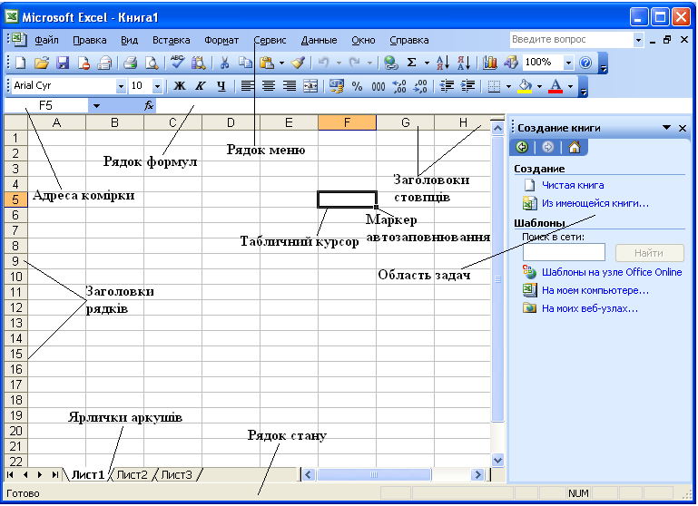Open the Файл menu
Viewport: 698px width, 506px height.
46,40
